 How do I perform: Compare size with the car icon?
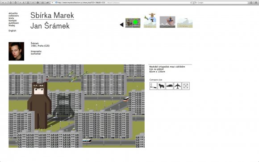click(x=170, y=86)
